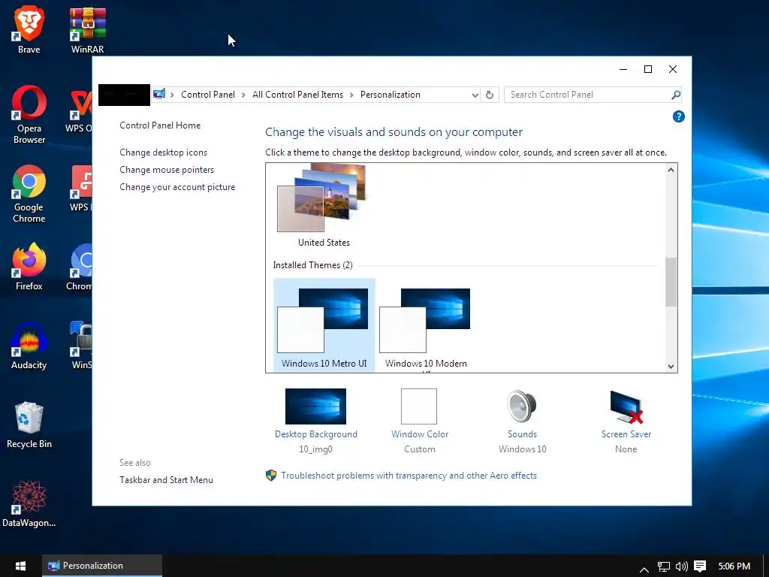Refresh the Control Panel address bar
This screenshot has height=577, width=769.
490,95
